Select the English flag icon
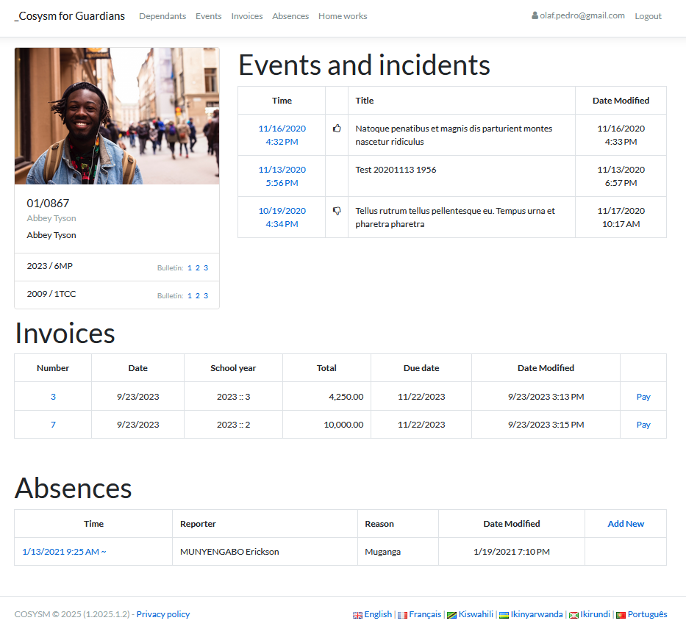 pos(357,615)
